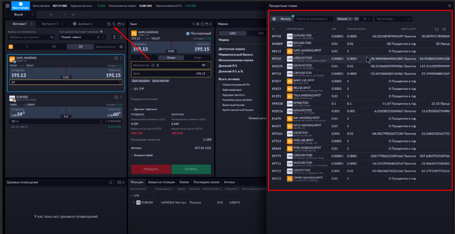Select quick quantity 1 in watchlist
This screenshot has width=455, height=234.
coord(27,47)
